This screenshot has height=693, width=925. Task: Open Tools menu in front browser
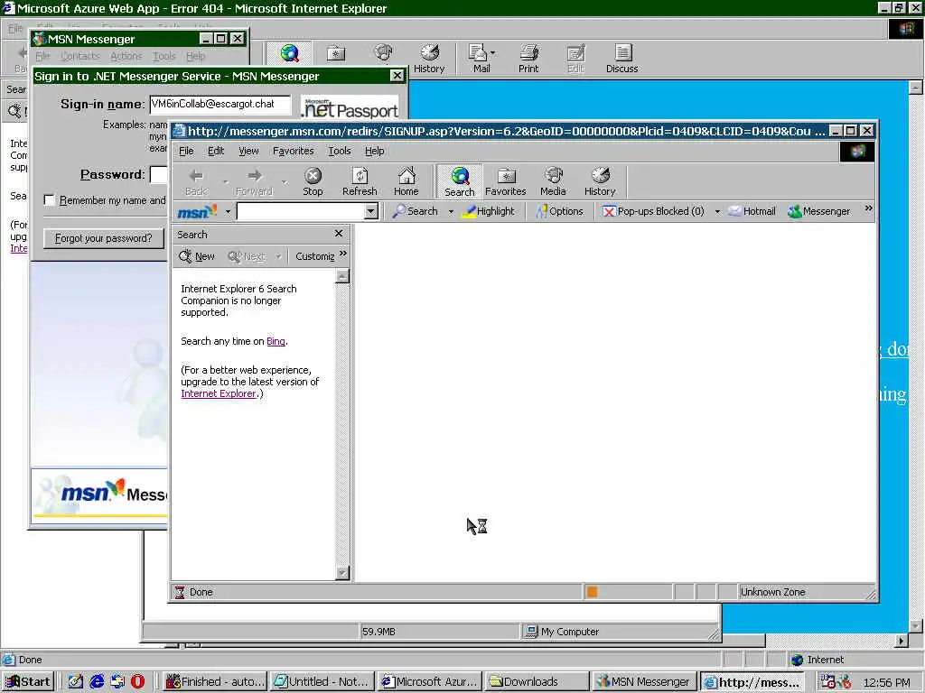340,151
